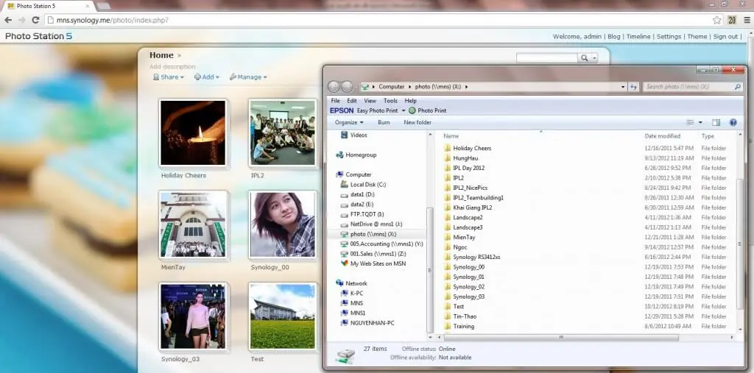Open the Tools menu in Explorer
This screenshot has width=754, height=373.
click(390, 101)
